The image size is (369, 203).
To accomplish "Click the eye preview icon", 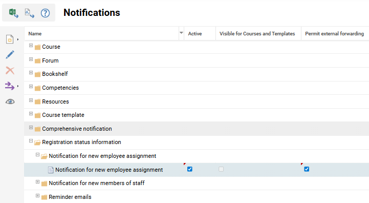I will click(10, 101).
